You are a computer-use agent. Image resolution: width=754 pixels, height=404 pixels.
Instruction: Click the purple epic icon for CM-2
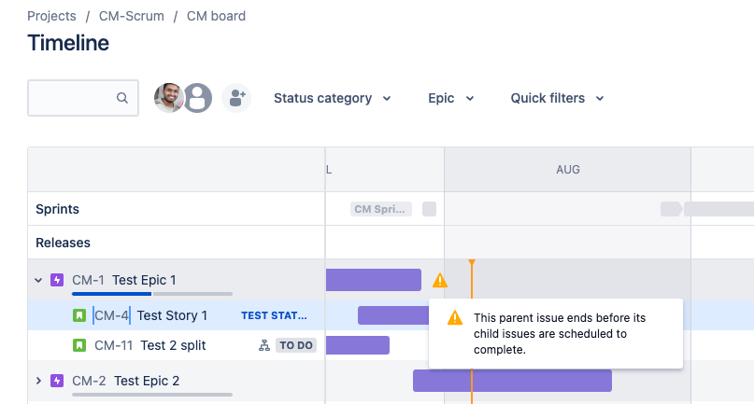[57, 381]
